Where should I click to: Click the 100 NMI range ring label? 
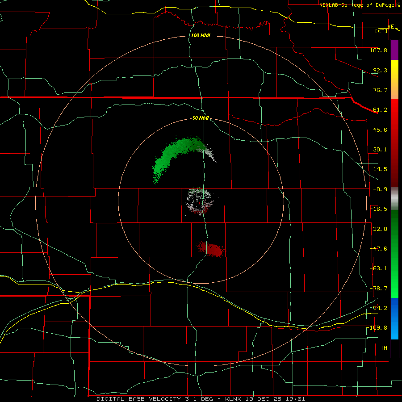(x=201, y=35)
